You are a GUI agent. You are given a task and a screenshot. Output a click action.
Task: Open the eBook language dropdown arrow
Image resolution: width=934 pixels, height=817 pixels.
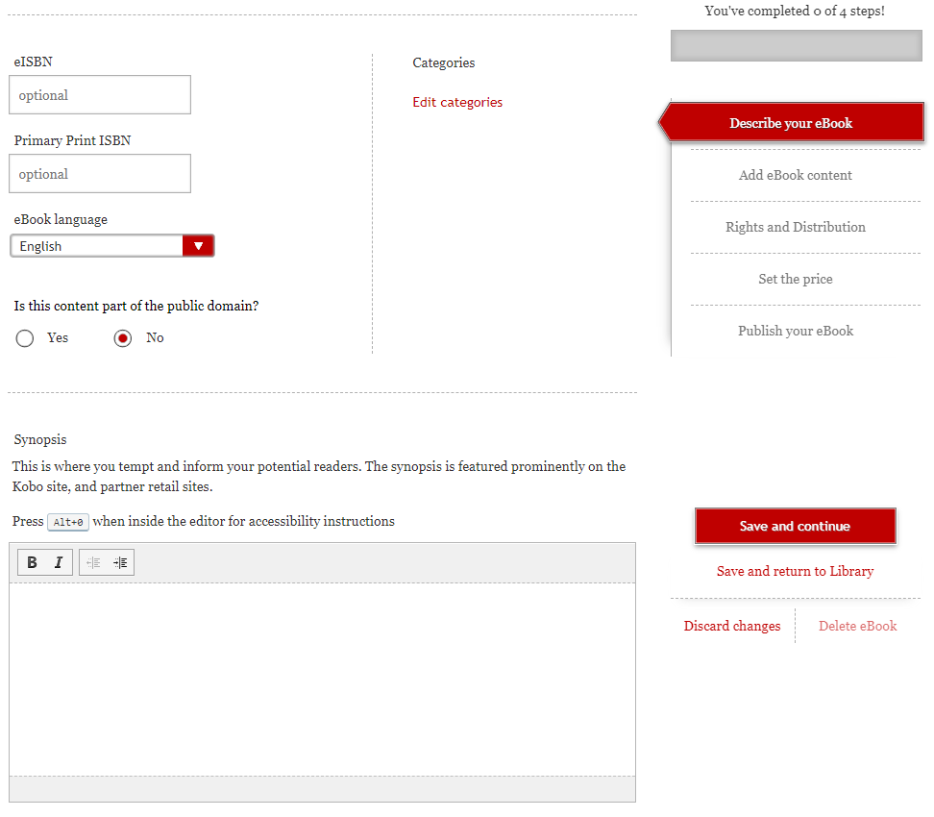(x=198, y=246)
